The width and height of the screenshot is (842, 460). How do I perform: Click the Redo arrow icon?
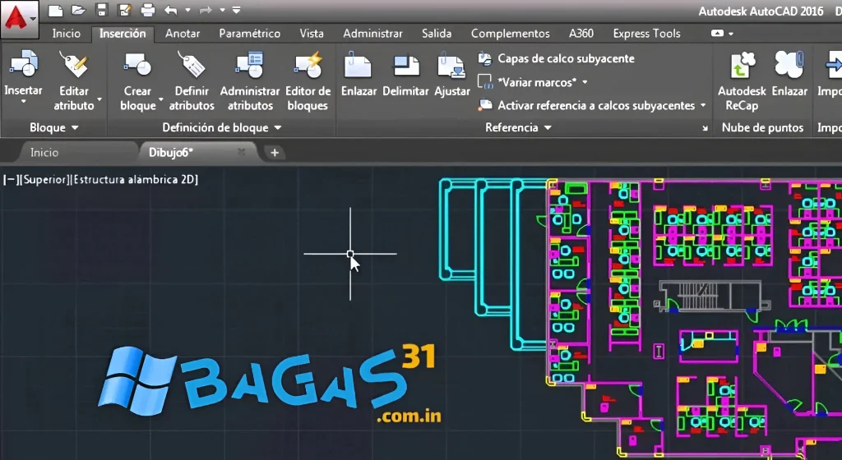point(205,10)
